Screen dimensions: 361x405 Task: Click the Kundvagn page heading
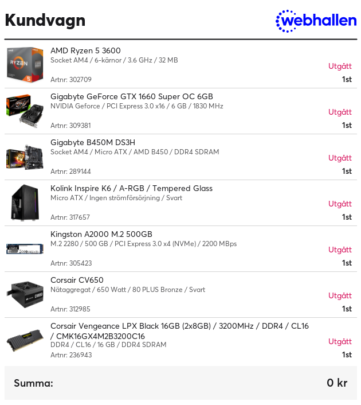[x=45, y=21]
